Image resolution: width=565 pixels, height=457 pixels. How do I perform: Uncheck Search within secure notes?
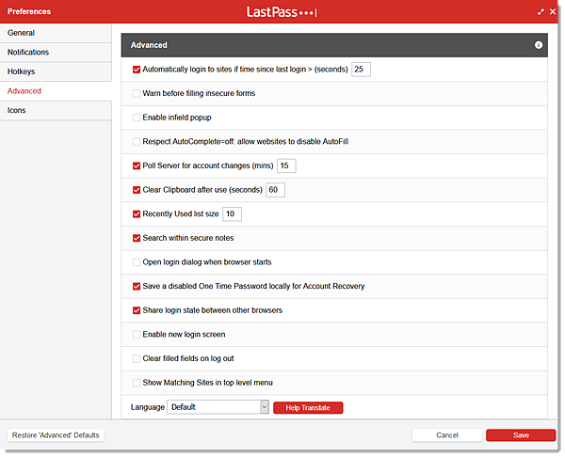coord(137,238)
